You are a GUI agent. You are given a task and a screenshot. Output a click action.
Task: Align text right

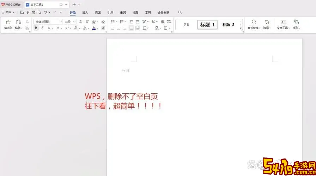125,28
